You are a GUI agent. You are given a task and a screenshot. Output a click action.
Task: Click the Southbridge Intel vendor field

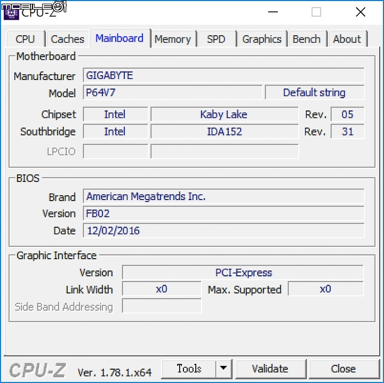115,131
